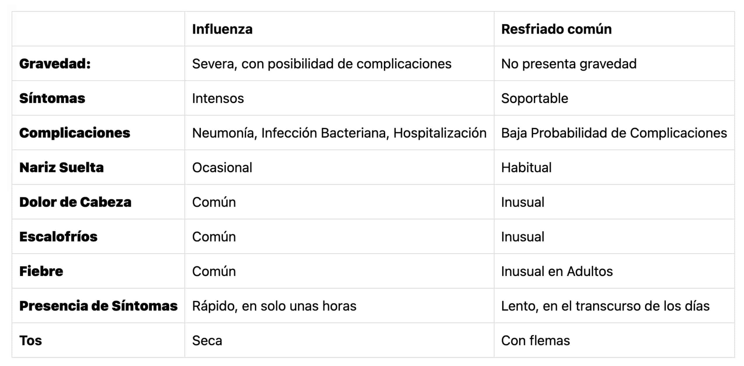744x366 pixels.
Task: Select the Dolor de Cabeza label
Action: coord(75,202)
